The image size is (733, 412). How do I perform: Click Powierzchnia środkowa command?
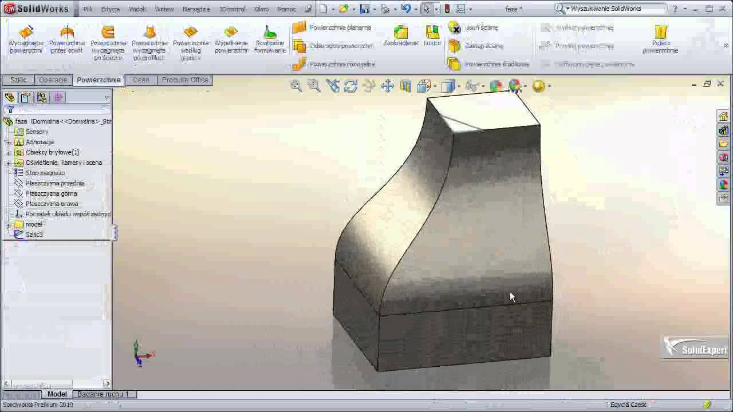[x=488, y=64]
